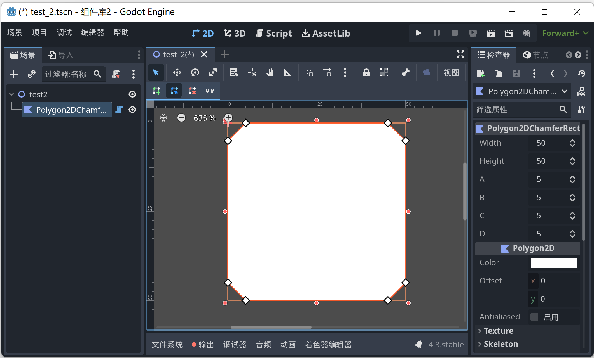This screenshot has height=358, width=594.
Task: Open the 项目 menu
Action: point(39,33)
